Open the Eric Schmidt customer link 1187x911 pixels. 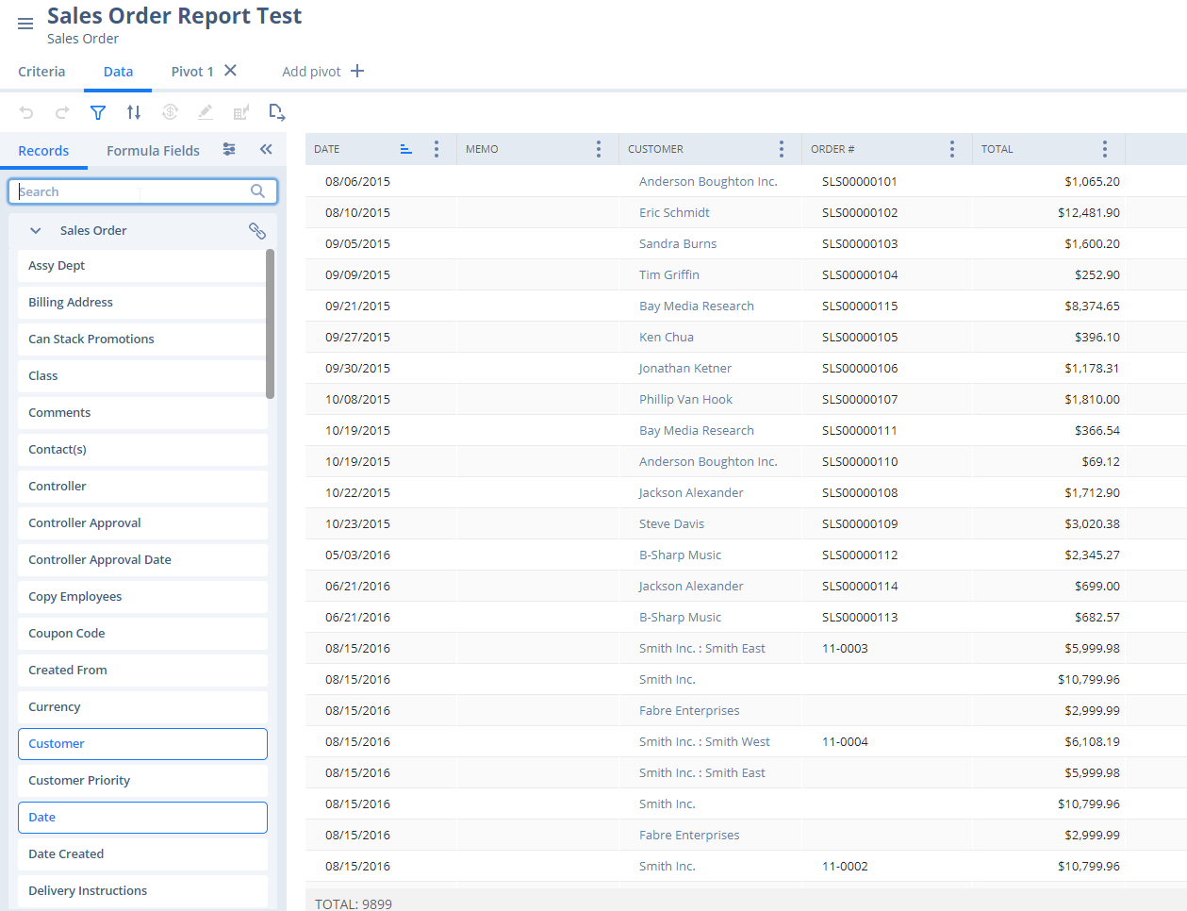tap(674, 213)
